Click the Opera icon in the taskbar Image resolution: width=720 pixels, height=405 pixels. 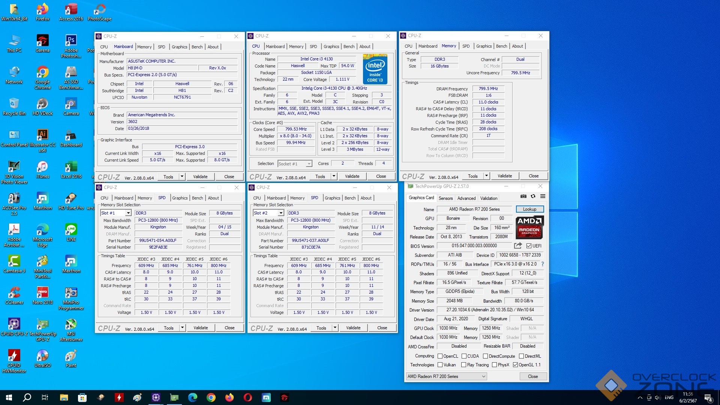pyautogui.click(x=247, y=397)
